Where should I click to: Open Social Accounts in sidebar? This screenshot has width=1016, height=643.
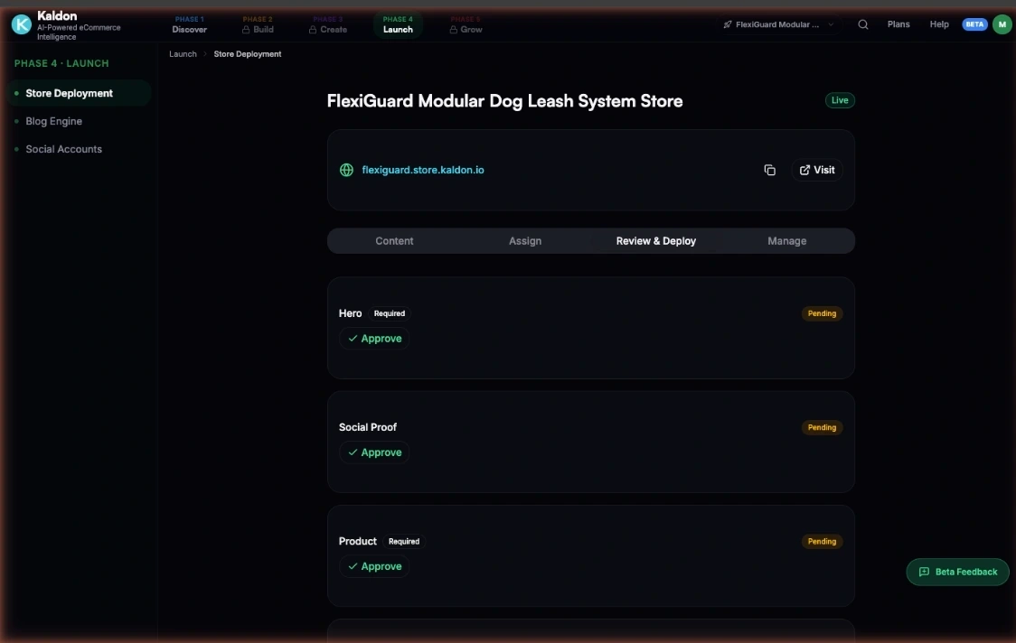(x=63, y=149)
